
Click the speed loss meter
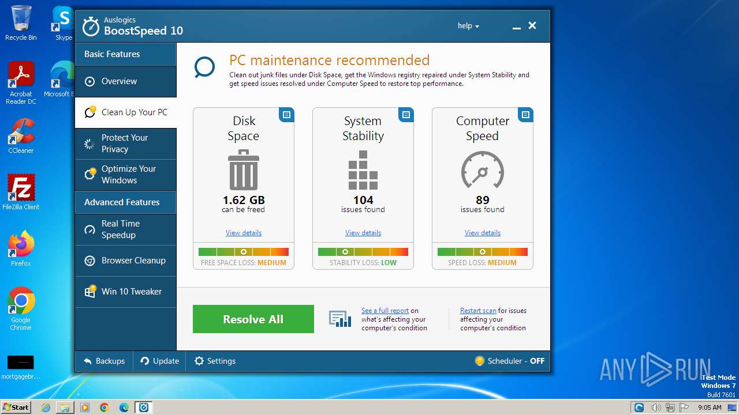tap(483, 252)
